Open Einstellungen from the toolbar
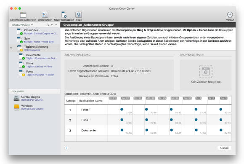244x164 pixels. [x=45, y=16]
